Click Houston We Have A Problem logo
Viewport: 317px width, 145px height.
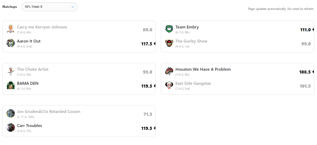point(169,71)
